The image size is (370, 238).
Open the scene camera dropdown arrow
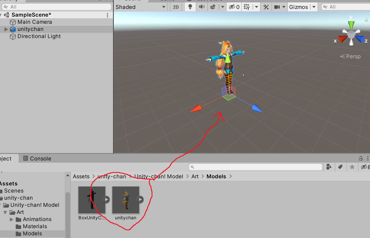coord(284,7)
